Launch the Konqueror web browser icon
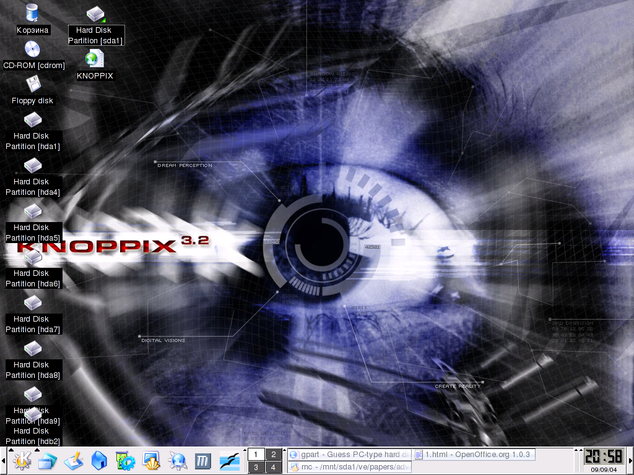The image size is (634, 475). [177, 461]
